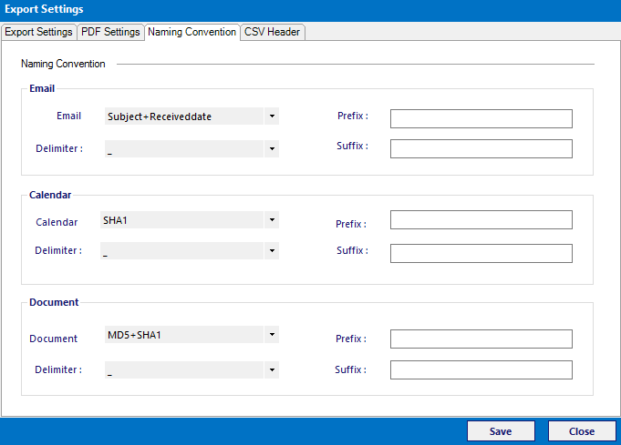Close the Export Settings dialog
This screenshot has height=445, width=621.
pyautogui.click(x=582, y=431)
